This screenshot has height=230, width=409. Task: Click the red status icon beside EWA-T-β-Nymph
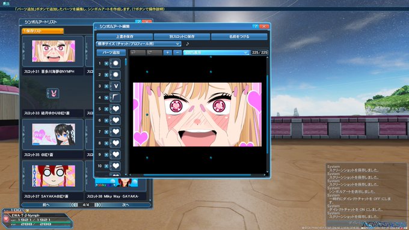pyautogui.click(x=6, y=219)
